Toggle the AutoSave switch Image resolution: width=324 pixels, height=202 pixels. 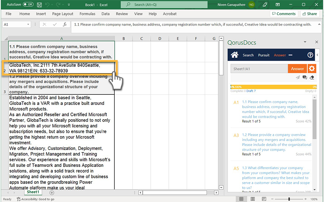pyautogui.click(x=28, y=5)
